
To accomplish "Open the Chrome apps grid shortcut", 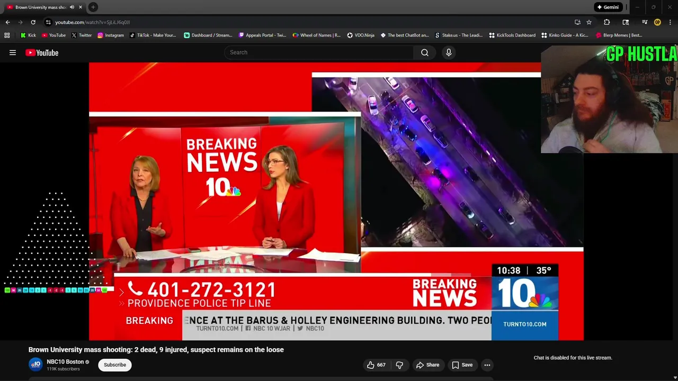I will (7, 35).
